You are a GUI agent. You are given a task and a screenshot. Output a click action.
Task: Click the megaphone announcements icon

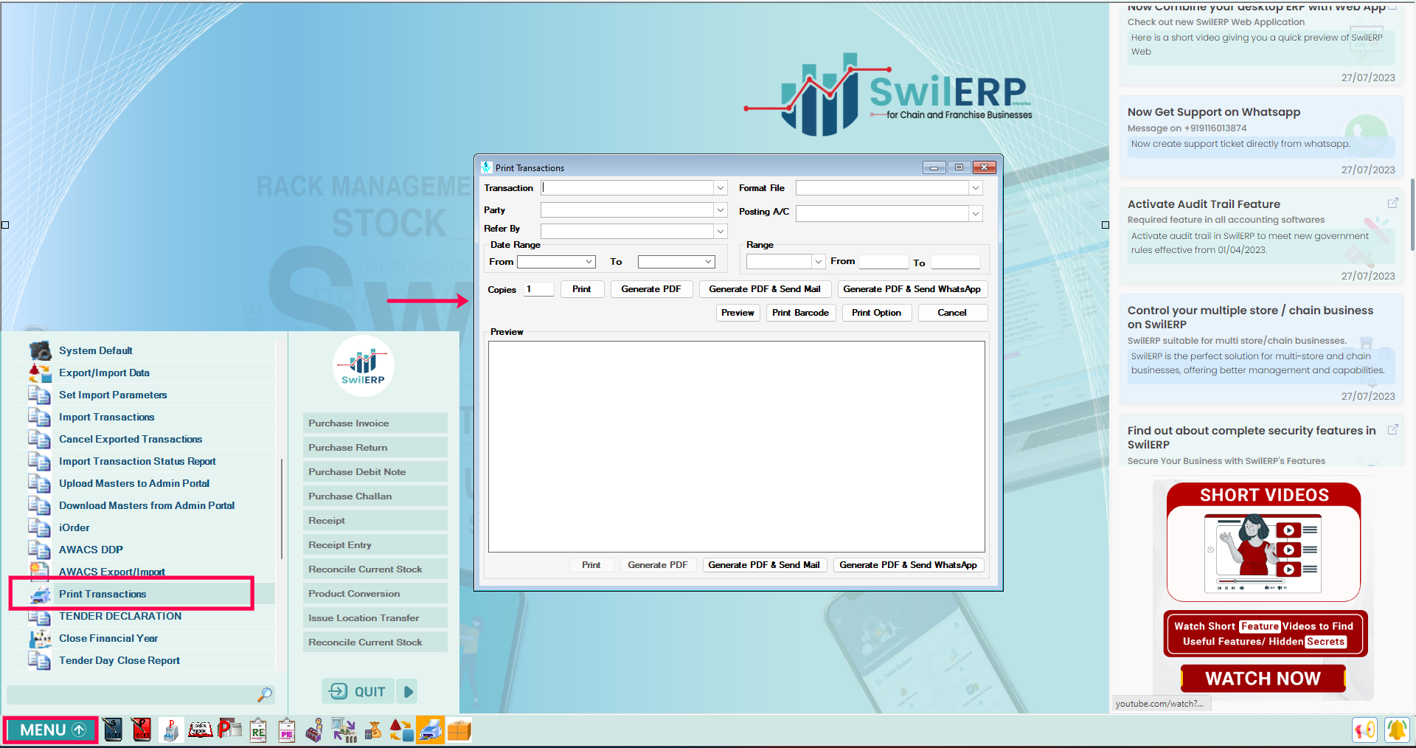pos(1365,730)
